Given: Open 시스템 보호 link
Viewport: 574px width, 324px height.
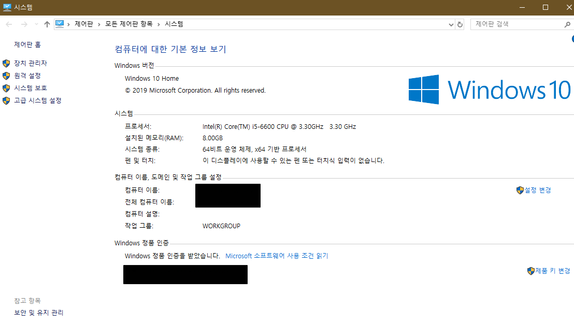Looking at the screenshot, I should (31, 88).
